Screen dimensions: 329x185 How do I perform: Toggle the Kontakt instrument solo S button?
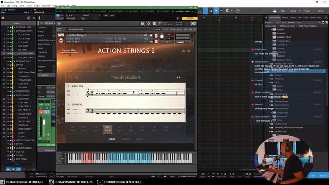coord(156,36)
